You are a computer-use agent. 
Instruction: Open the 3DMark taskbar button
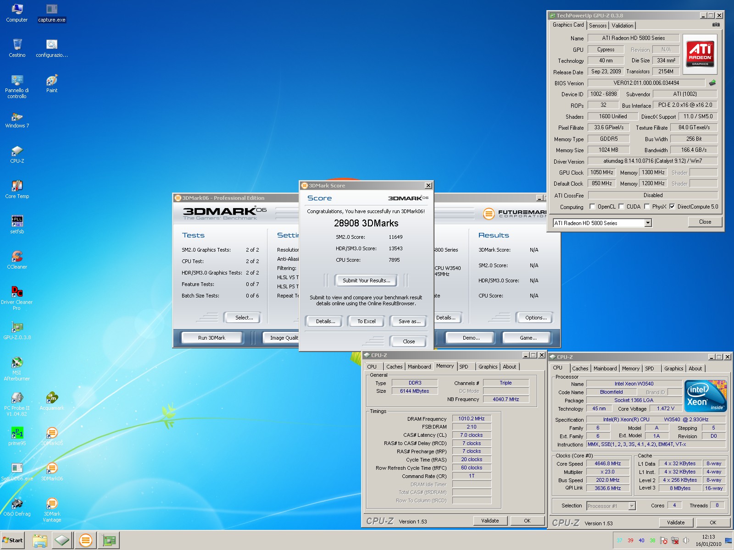coord(85,540)
